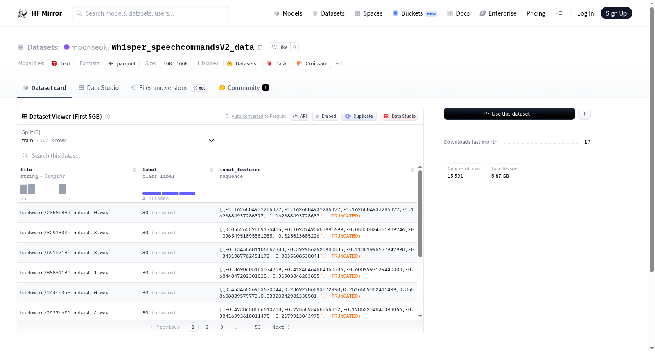Switch to the Data Studio tab

coord(99,88)
